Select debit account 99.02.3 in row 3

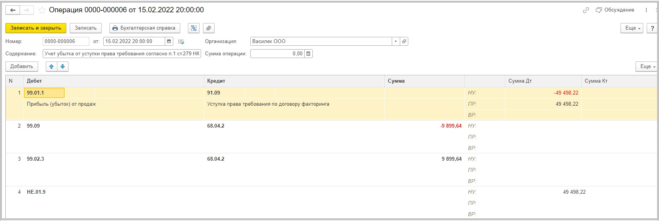(x=35, y=159)
